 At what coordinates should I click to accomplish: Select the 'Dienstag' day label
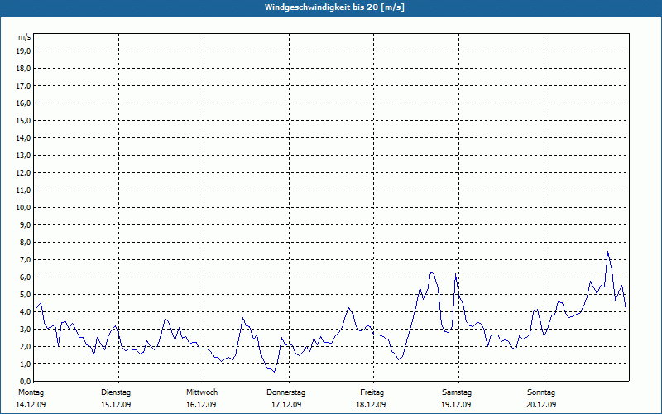click(x=116, y=392)
